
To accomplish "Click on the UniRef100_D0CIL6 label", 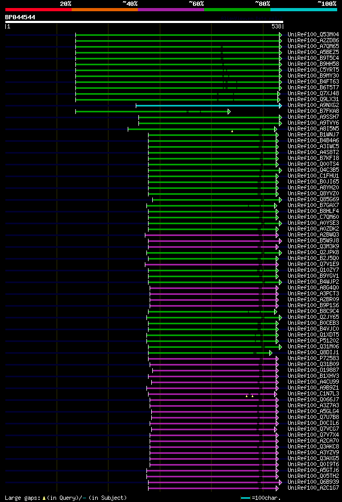I will point(313,423).
